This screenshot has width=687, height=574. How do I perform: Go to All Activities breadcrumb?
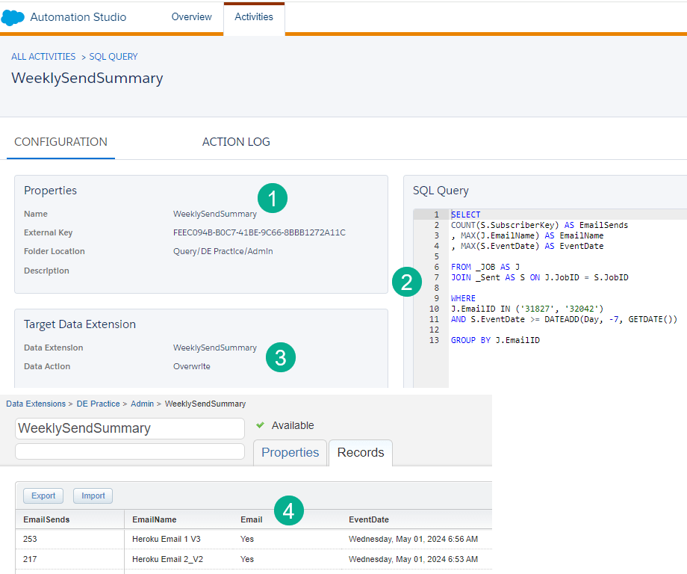click(x=43, y=57)
